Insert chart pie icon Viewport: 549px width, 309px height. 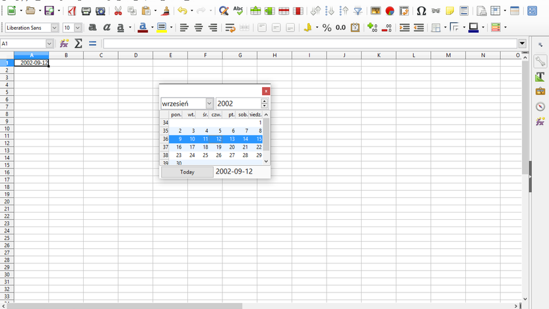click(x=390, y=11)
